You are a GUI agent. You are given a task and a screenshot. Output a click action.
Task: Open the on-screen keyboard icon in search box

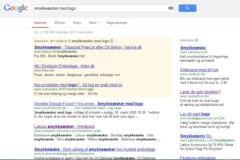(x=171, y=8)
